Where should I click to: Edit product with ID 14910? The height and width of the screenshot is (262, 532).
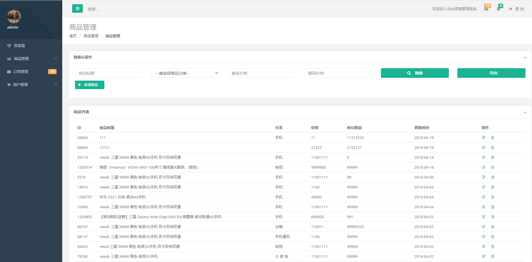[x=483, y=187]
